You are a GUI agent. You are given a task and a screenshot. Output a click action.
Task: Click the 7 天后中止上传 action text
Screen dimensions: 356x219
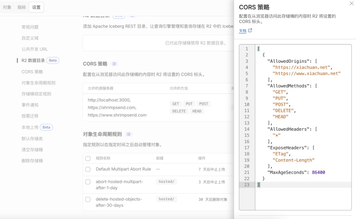coord(212,169)
